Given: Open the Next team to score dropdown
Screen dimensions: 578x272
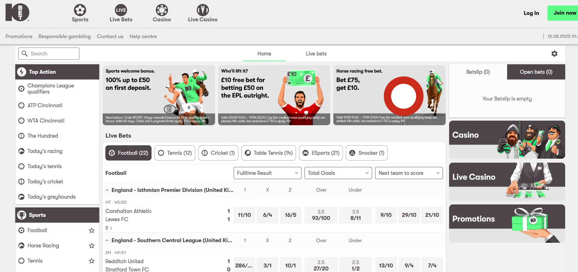Looking at the screenshot, I should coord(409,173).
